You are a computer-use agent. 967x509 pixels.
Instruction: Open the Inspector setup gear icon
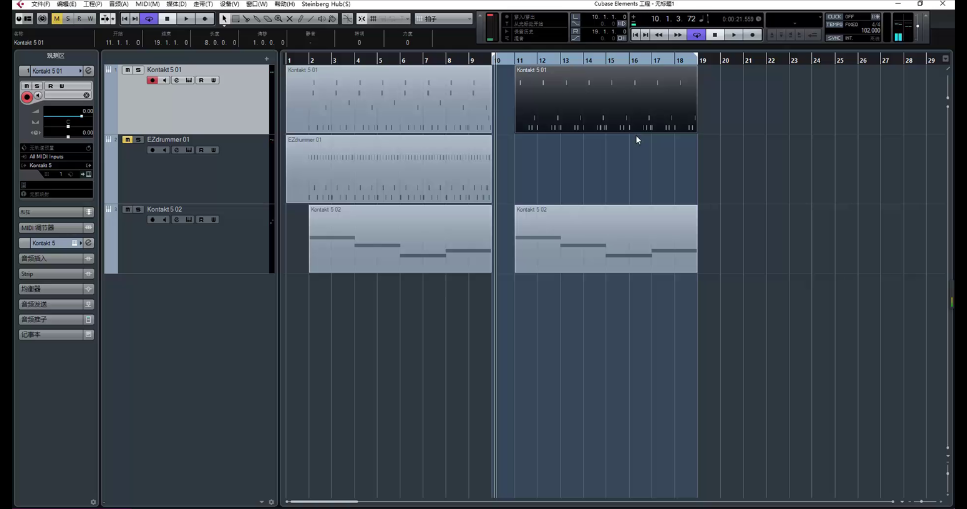(93, 502)
